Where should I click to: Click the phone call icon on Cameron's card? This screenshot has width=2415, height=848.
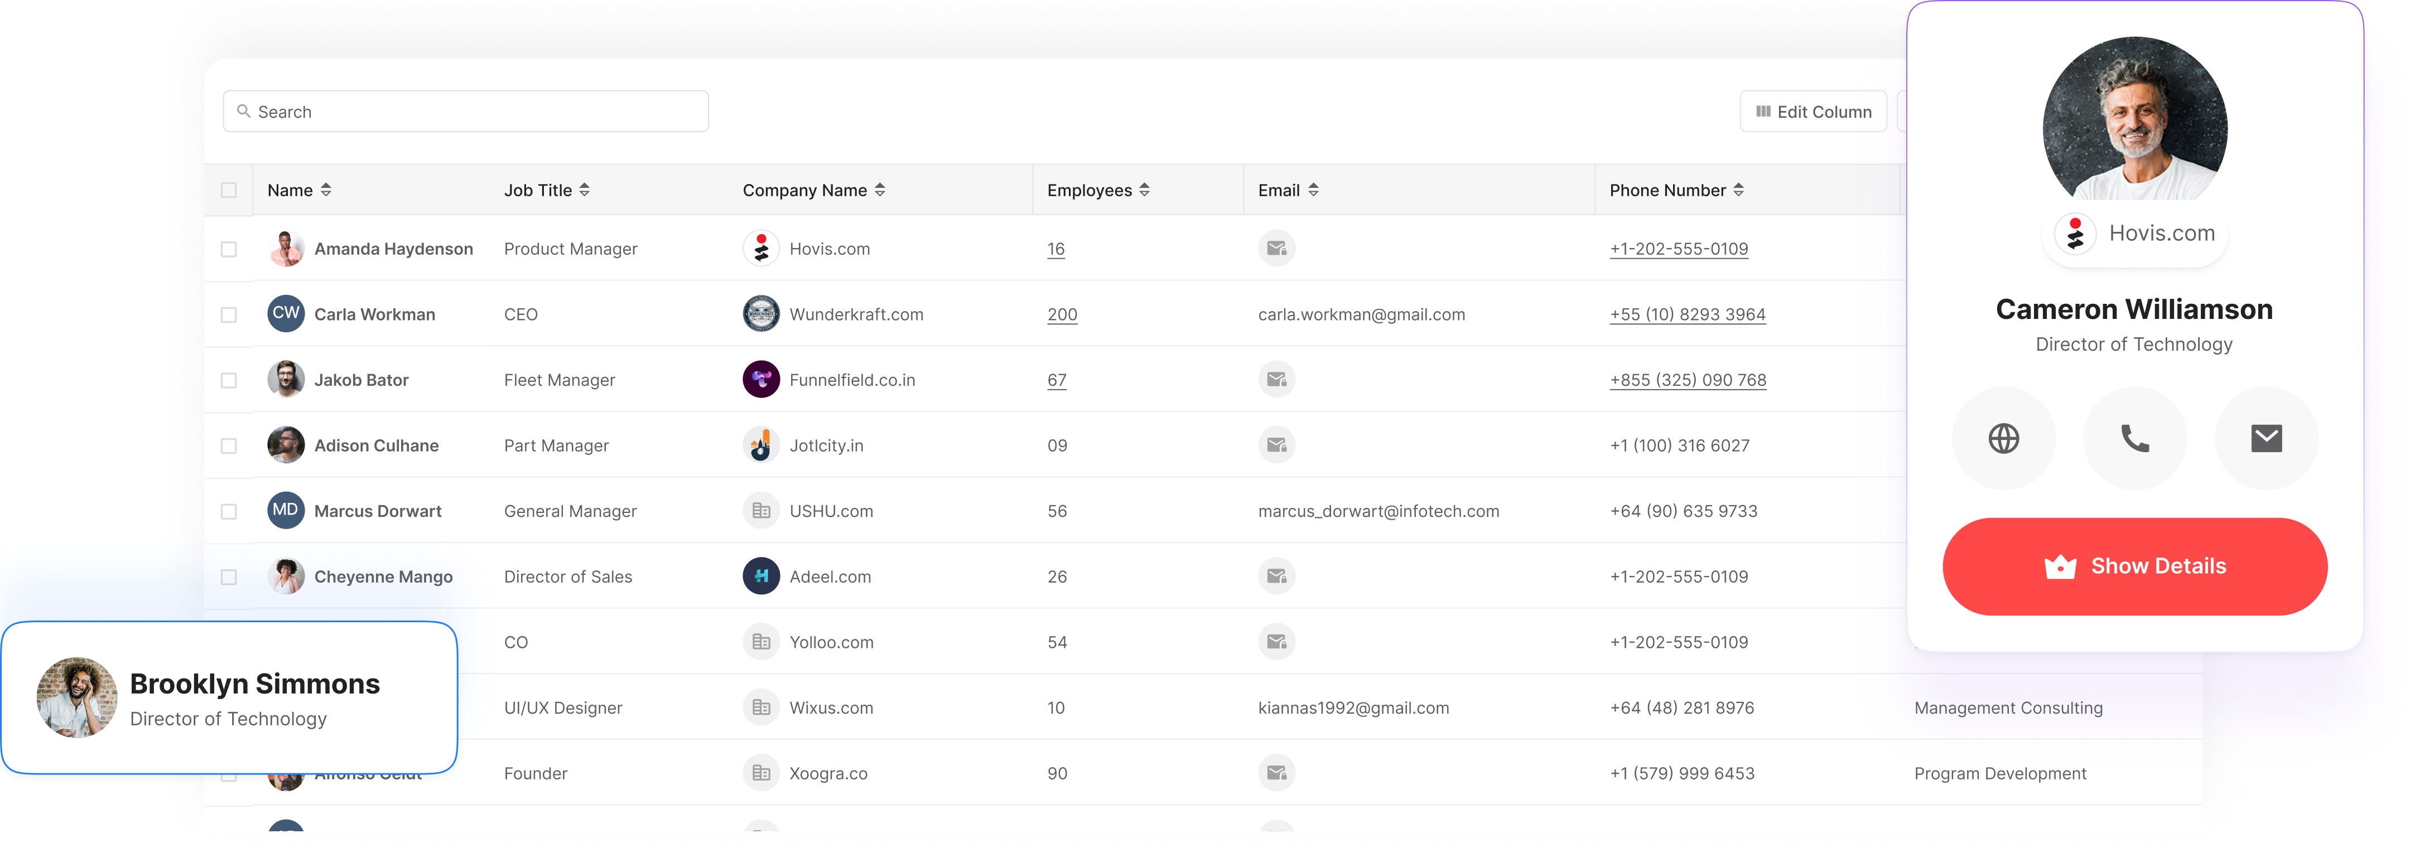coord(2135,439)
